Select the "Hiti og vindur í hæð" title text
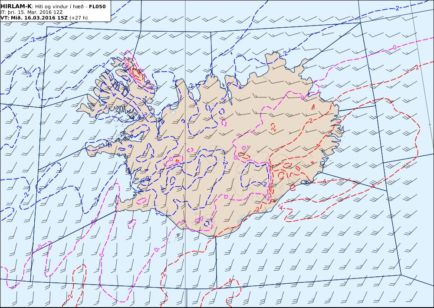The image size is (434, 308). pyautogui.click(x=59, y=7)
